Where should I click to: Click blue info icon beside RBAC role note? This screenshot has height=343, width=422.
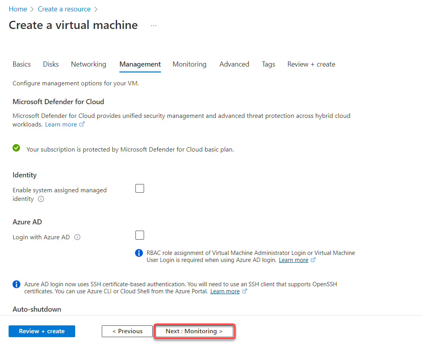(139, 253)
